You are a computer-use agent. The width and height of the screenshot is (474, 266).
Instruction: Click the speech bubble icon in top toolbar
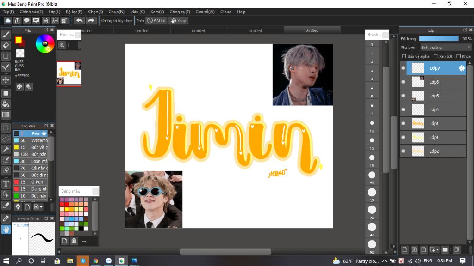[26, 20]
